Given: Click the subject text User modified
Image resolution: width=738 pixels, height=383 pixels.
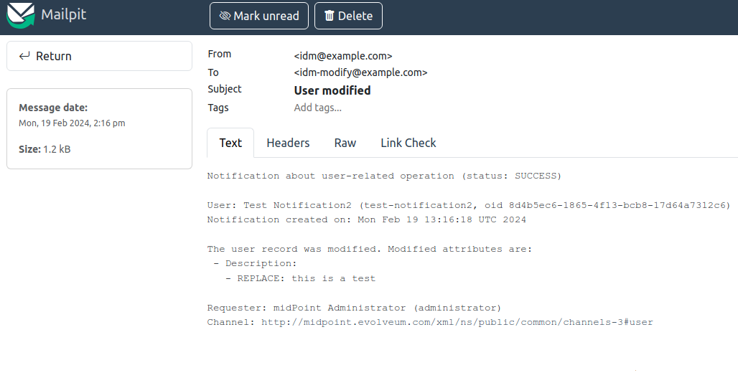Looking at the screenshot, I should pos(332,90).
